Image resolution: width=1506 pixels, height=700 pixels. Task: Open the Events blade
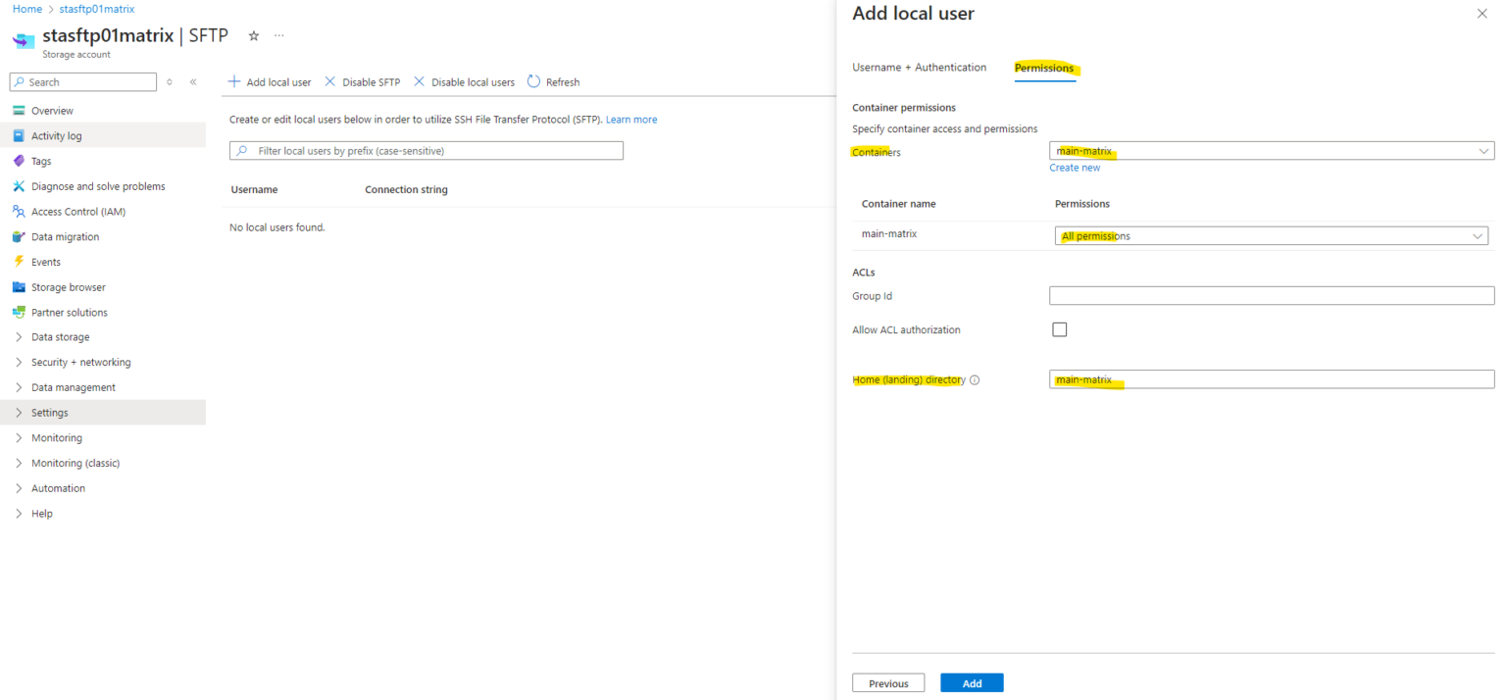47,261
